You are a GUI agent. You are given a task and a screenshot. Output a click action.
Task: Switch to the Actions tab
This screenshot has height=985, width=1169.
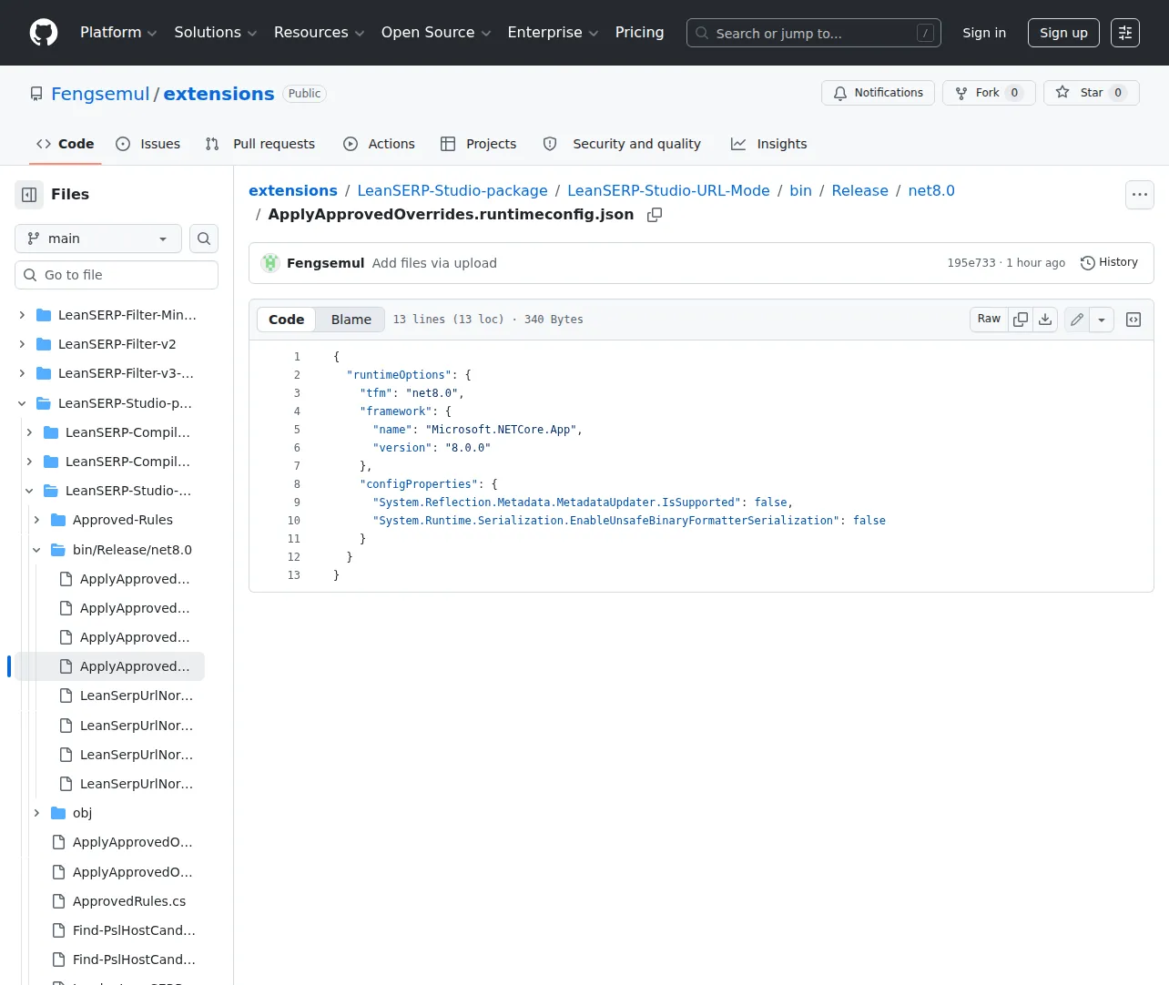tap(379, 144)
